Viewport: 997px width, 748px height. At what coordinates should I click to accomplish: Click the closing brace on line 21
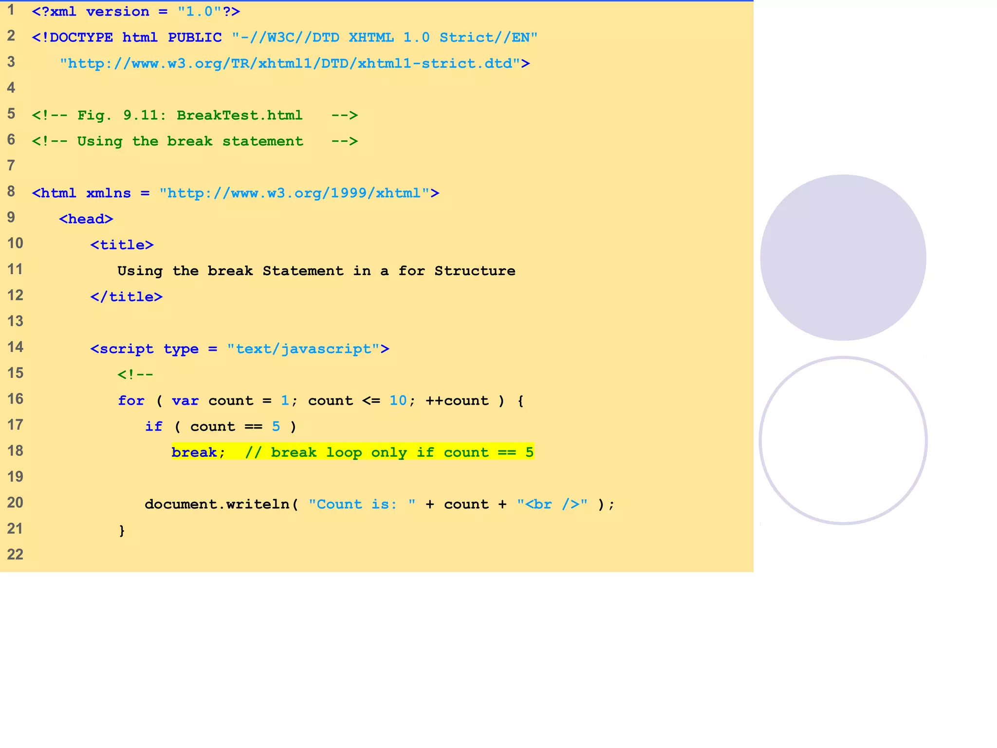click(x=122, y=530)
